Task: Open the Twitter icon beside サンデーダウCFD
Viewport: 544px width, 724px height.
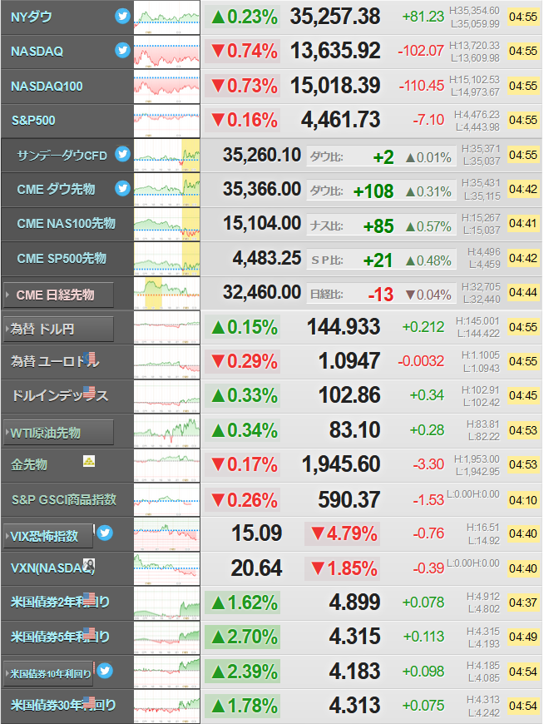Action: pos(122,154)
